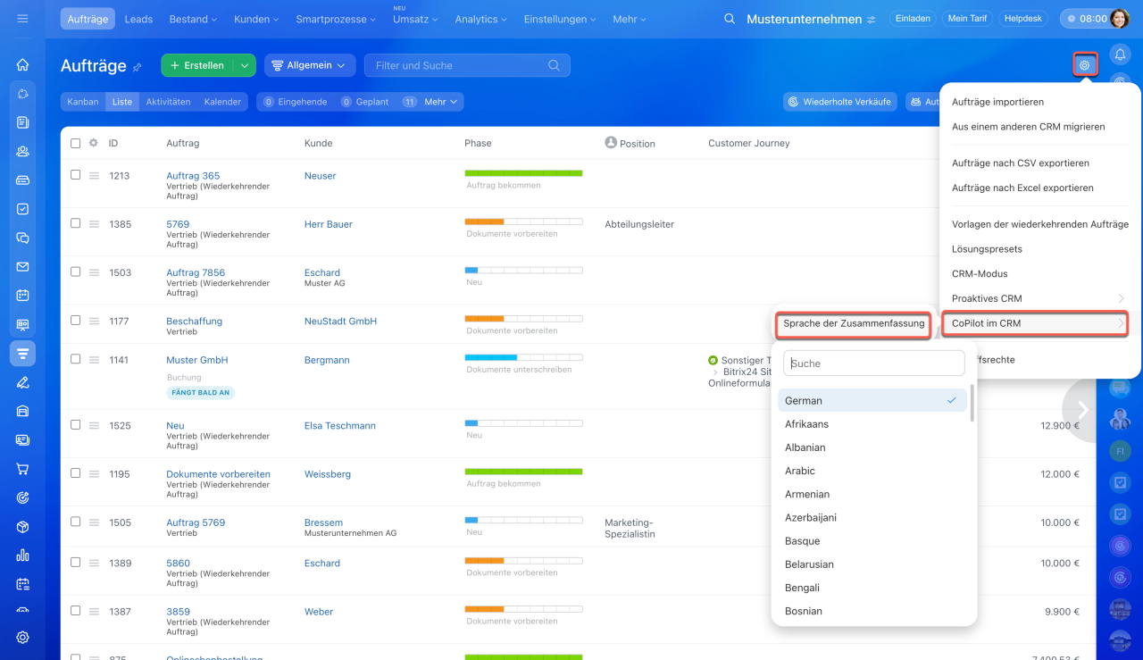Click the gear settings icon at top right
The height and width of the screenshot is (660, 1143).
point(1085,65)
